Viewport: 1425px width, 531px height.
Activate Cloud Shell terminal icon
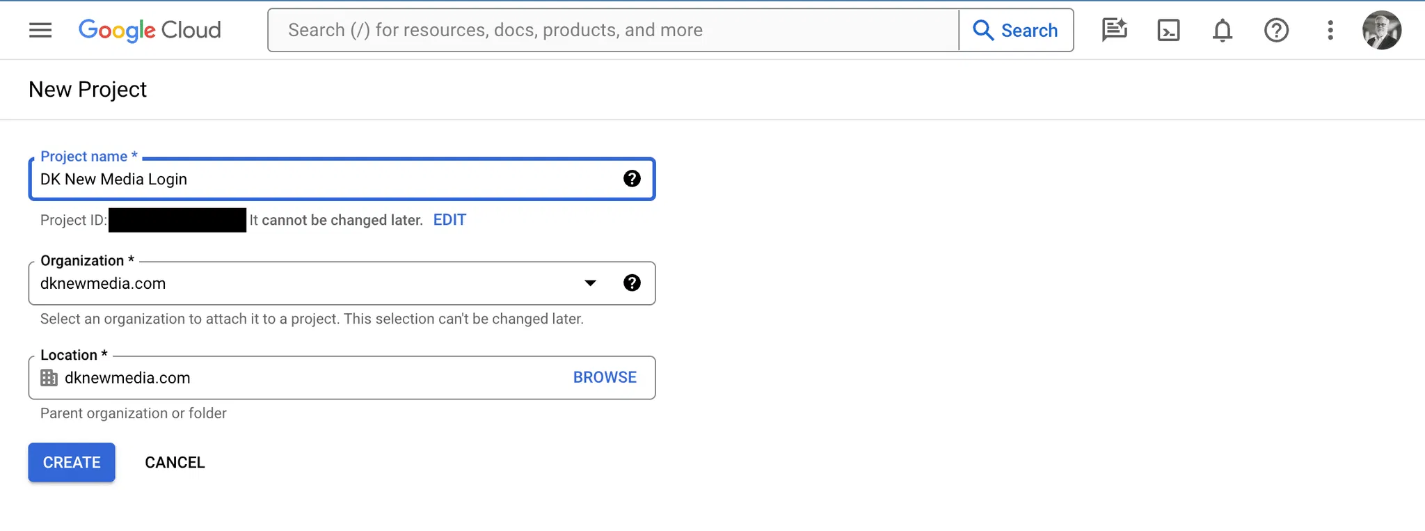point(1168,30)
